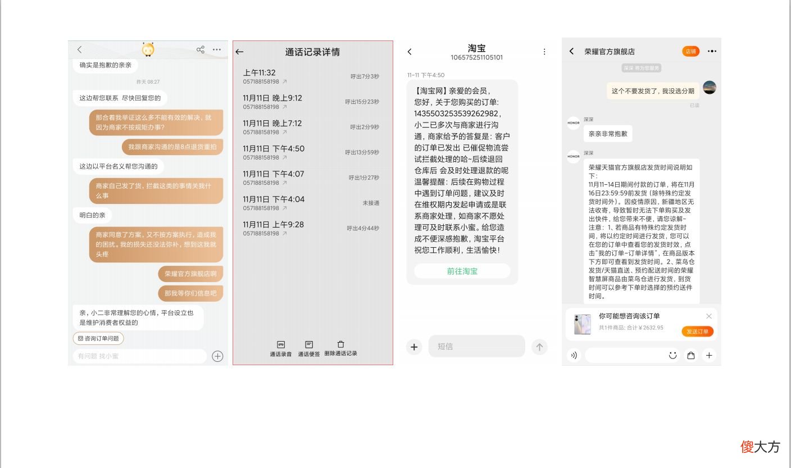Image resolution: width=791 pixels, height=468 pixels.
Task: Select the 11月11日 上午9:28 call record
Action: tap(312, 228)
